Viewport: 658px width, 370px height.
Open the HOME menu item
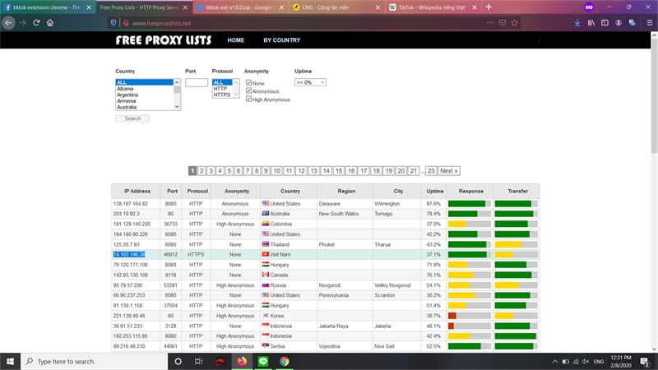[x=236, y=40]
